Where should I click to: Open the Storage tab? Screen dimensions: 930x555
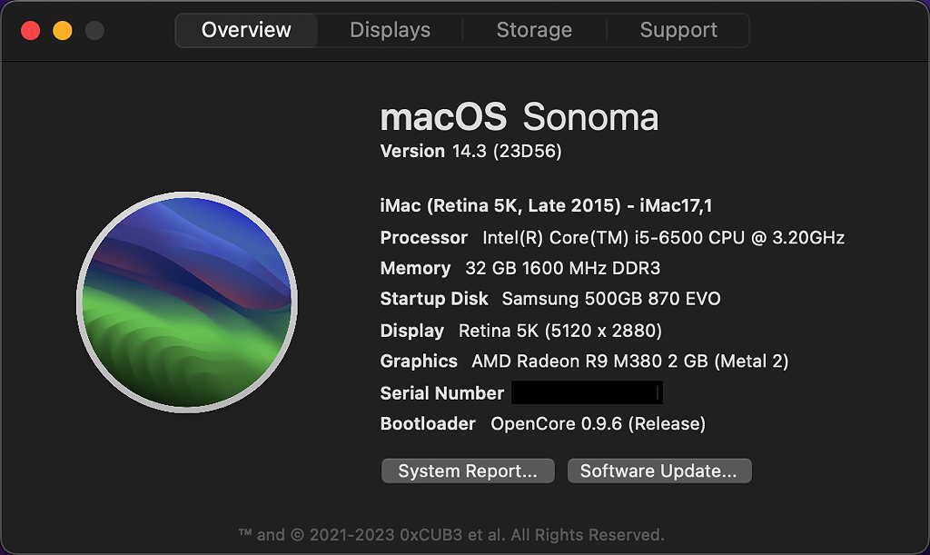[534, 30]
